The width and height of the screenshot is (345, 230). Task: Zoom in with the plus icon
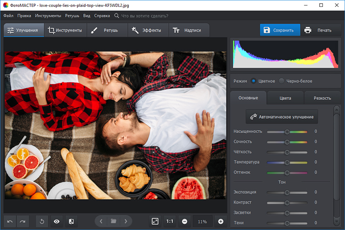tap(220, 221)
